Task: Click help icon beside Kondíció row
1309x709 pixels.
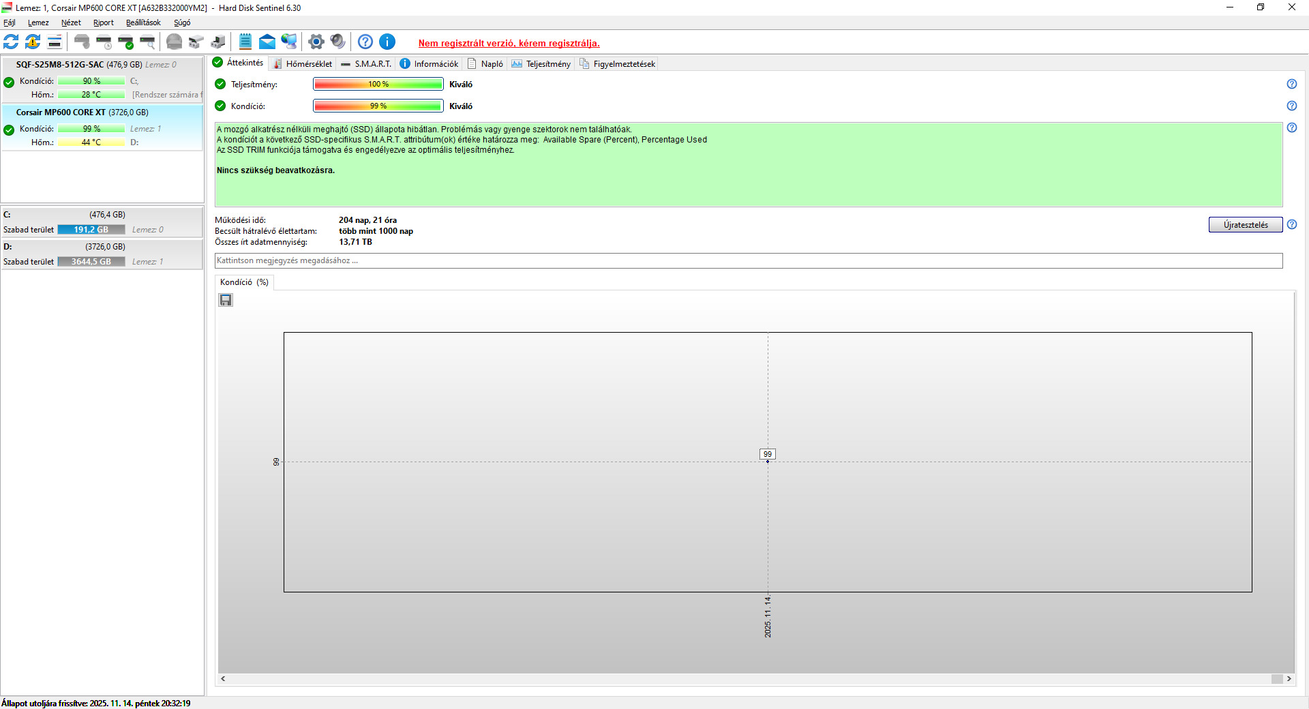Action: (1291, 106)
